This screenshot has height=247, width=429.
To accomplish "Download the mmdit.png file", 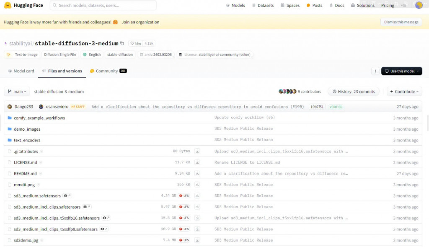I will click(197, 184).
